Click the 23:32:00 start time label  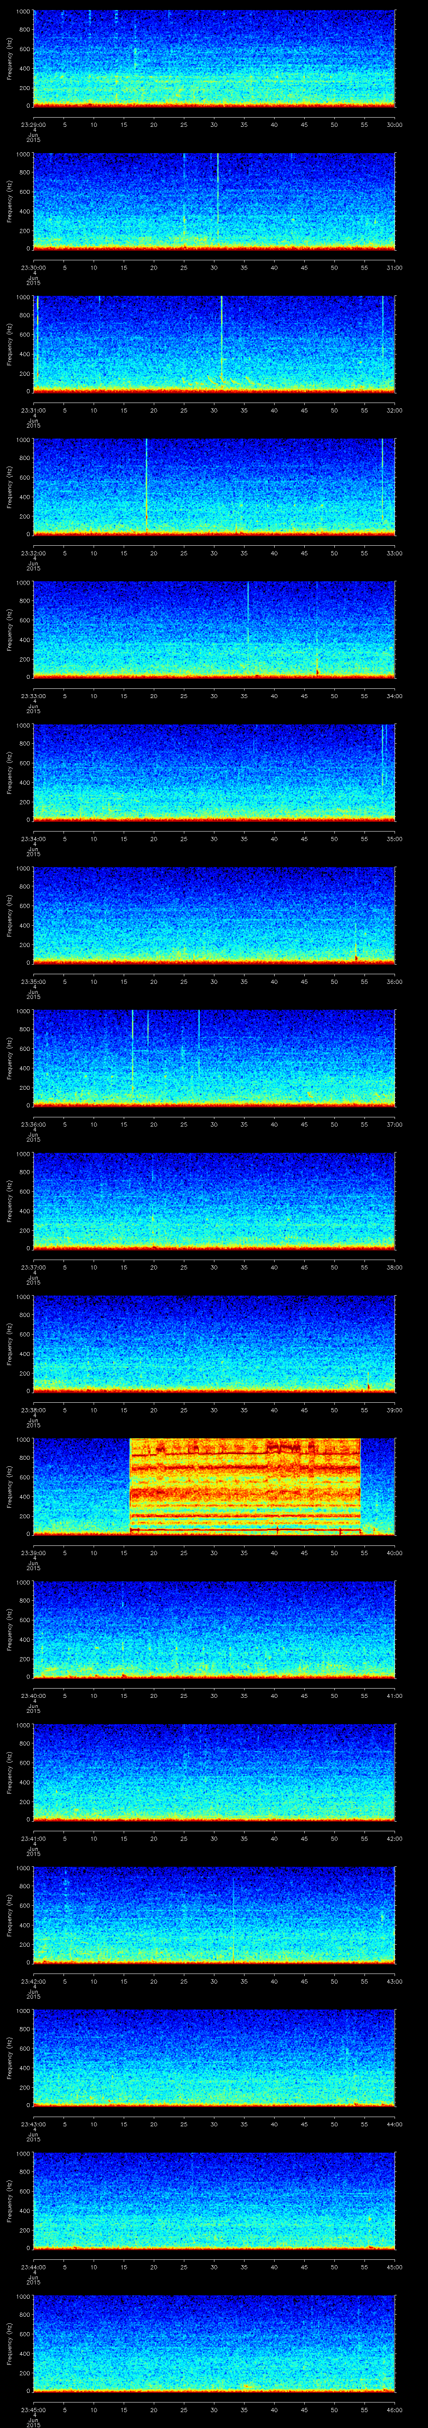(33, 552)
